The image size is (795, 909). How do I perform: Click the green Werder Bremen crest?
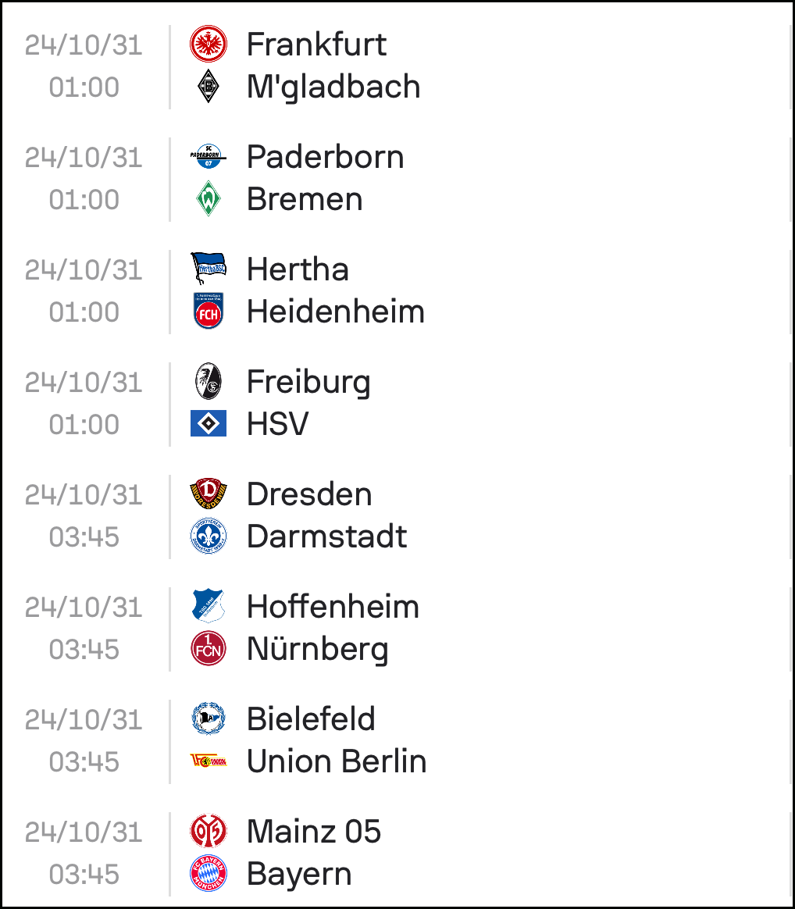pos(209,199)
